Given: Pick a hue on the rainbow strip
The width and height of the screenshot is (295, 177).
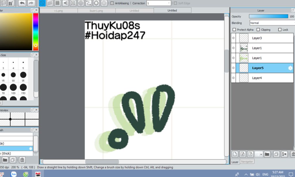Looking at the screenshot, I should click(35, 32).
